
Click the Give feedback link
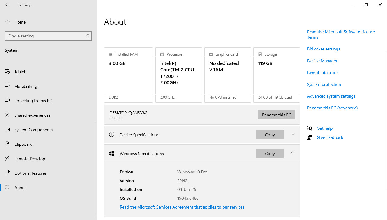[330, 137]
